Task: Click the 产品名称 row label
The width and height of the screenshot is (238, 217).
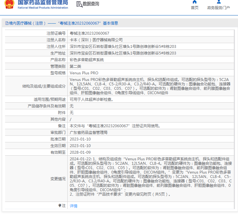Action: [x=58, y=60]
